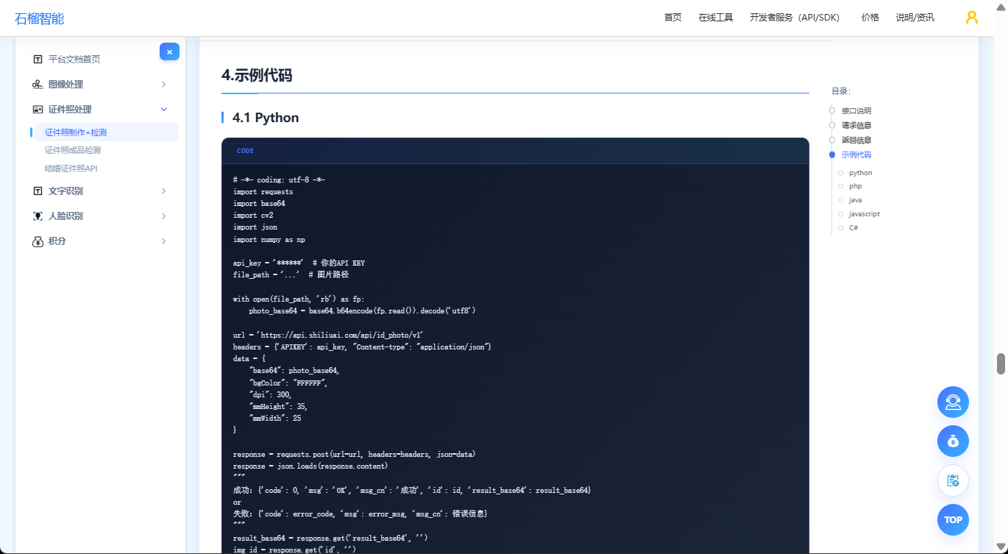Expand the 文字识别 chevron
Screen dimensions: 1008x554
[x=163, y=191]
